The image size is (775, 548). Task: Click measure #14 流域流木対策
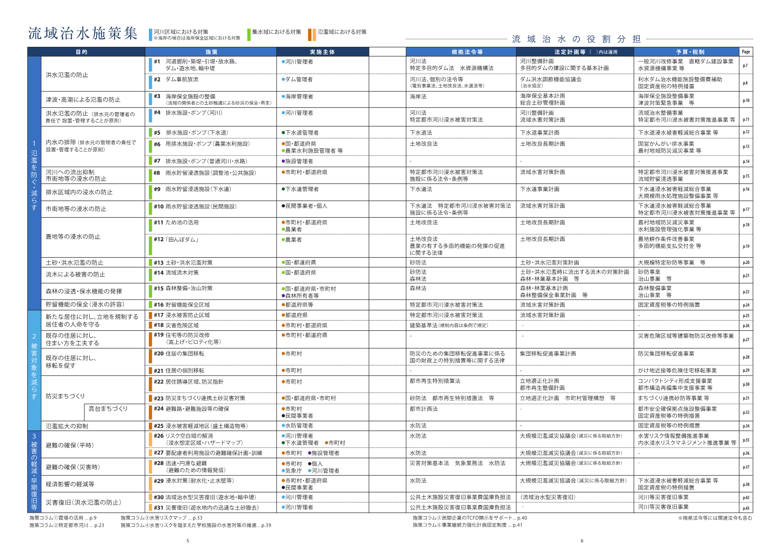coord(176,273)
